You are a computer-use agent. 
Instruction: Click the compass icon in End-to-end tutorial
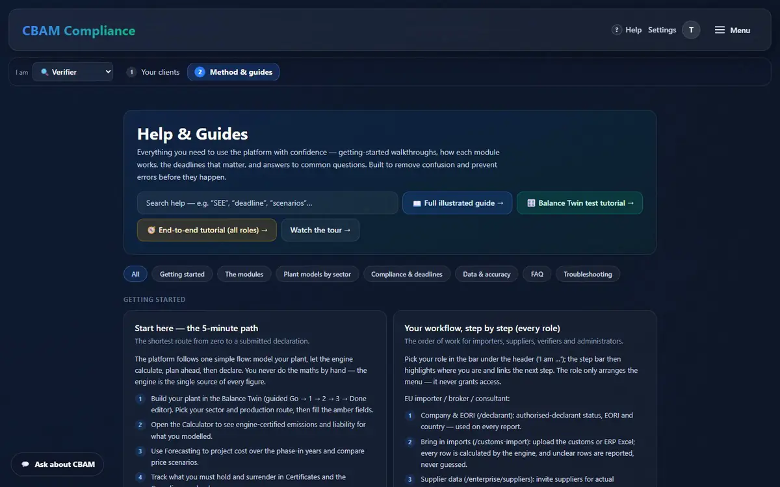coord(151,230)
